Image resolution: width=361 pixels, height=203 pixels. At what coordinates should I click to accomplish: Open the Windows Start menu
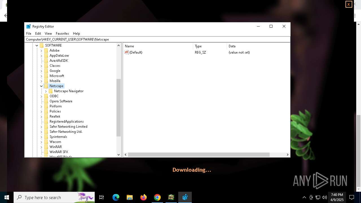point(7,197)
